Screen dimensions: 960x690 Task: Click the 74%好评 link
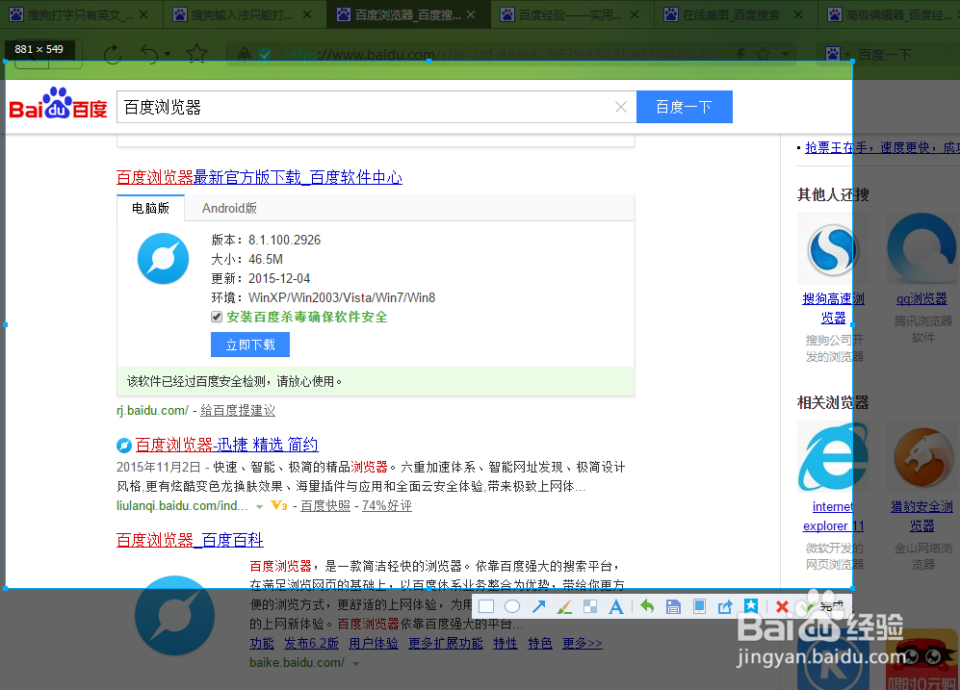click(x=386, y=506)
